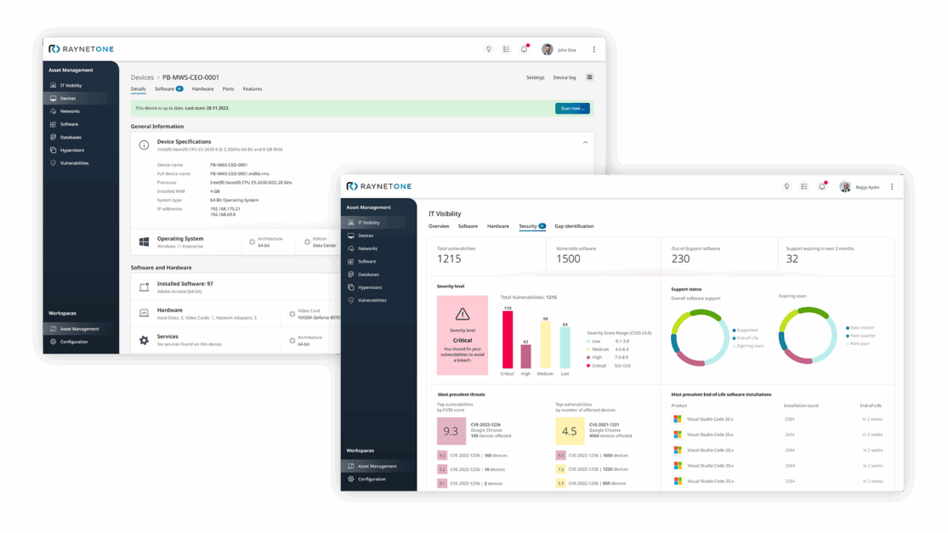Switch to Software tab in IT Visibility
The height and width of the screenshot is (533, 948).
pos(468,226)
